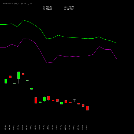134x134 pixels.
Task: Click the '08 May' date label
Action: pyautogui.click(x=27, y=127)
